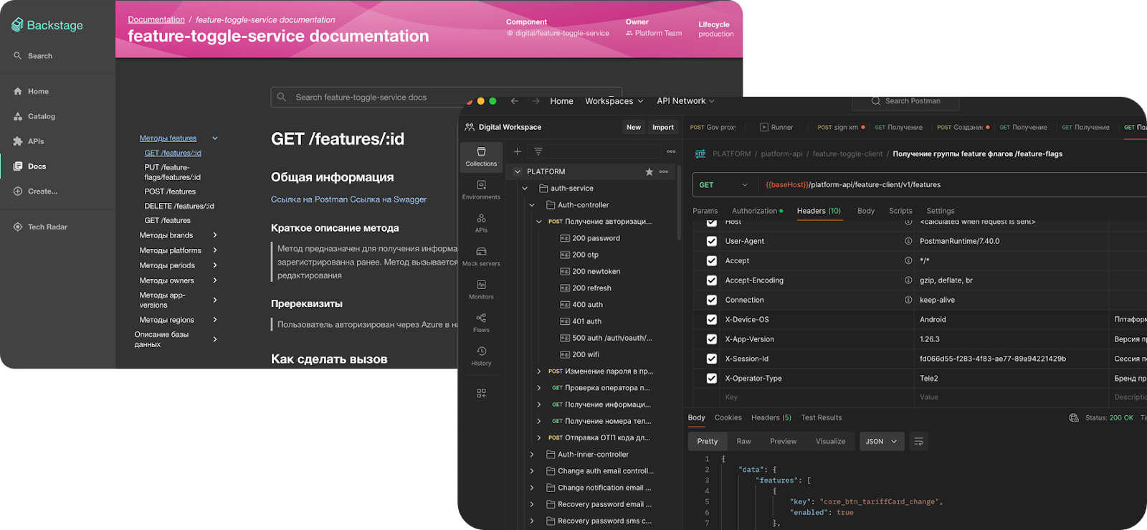This screenshot has width=1147, height=530.
Task: Go forward with Postman forward arrow
Action: (536, 101)
